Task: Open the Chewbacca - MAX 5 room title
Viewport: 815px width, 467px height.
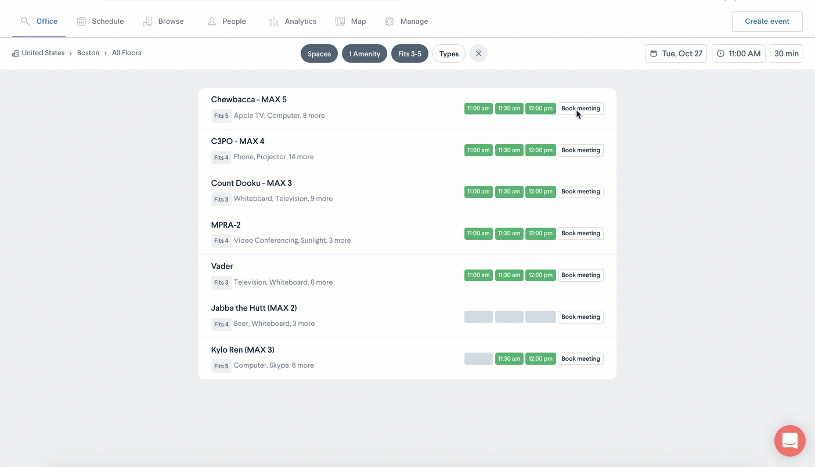Action: pos(248,100)
